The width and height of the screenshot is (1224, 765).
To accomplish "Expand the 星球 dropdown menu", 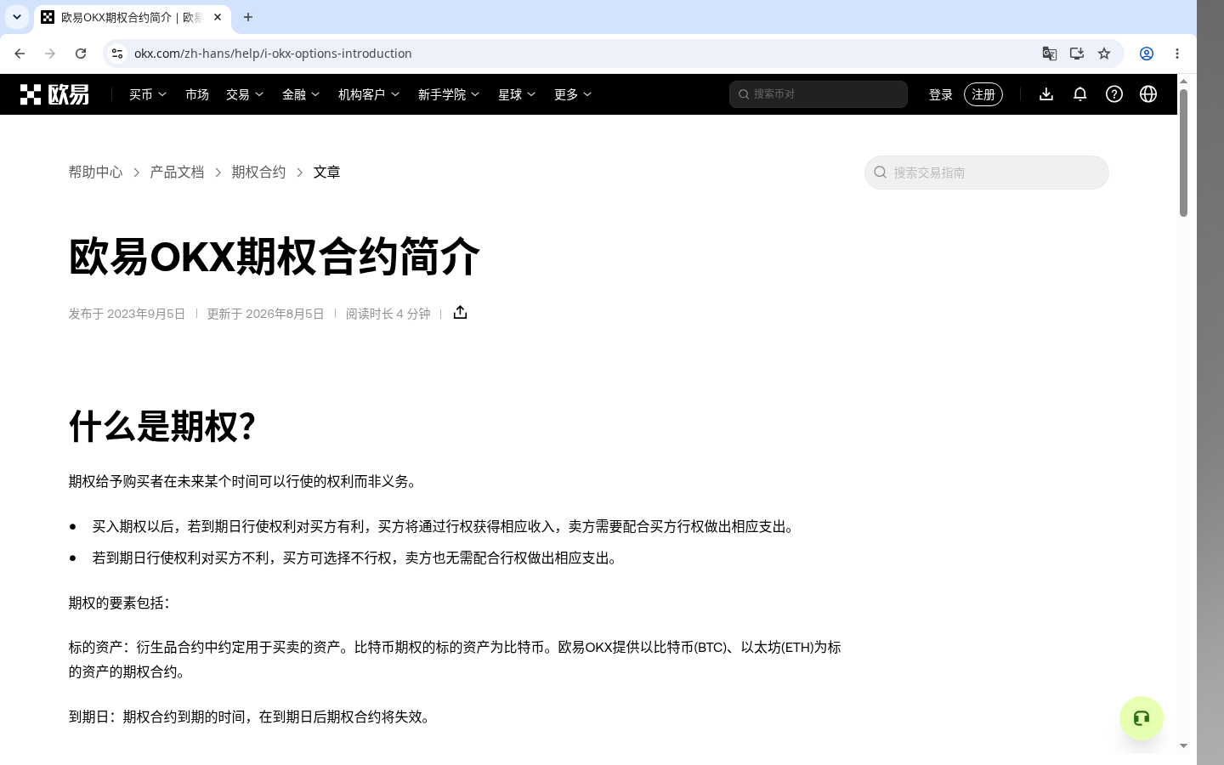I will click(x=517, y=94).
